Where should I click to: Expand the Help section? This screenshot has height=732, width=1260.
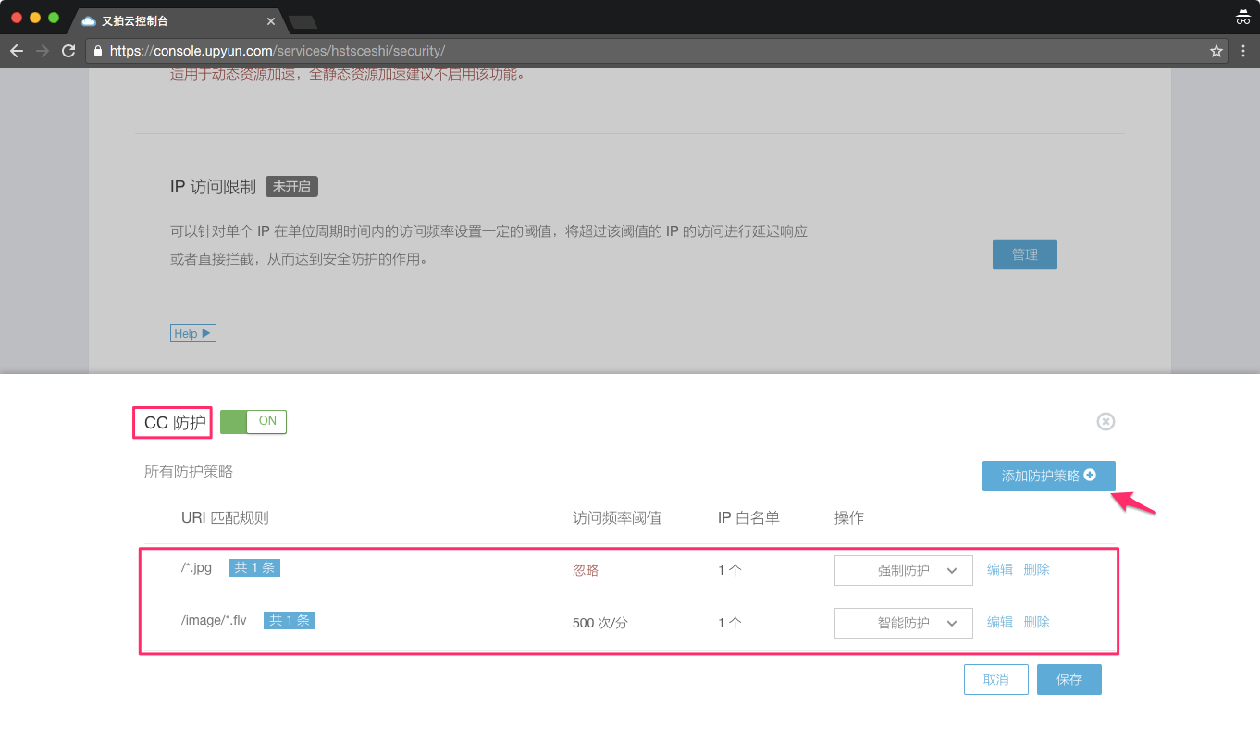point(192,333)
